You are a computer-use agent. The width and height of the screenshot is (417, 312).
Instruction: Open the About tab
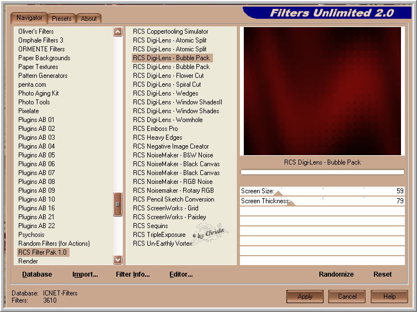point(89,19)
